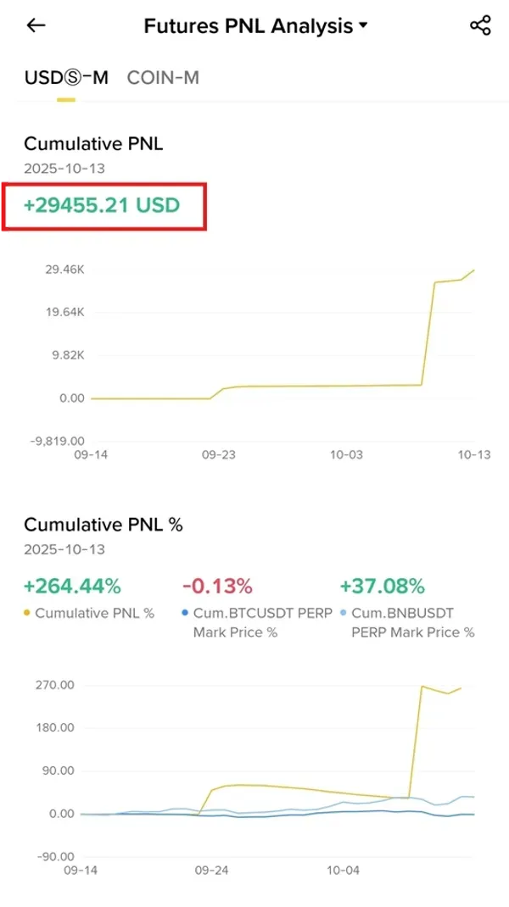Tap the dark blue BTCUSDT PERP legend dot

pyautogui.click(x=186, y=613)
